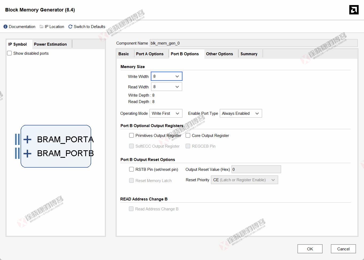
Task: Check Primitives Output Register
Action: (x=131, y=135)
